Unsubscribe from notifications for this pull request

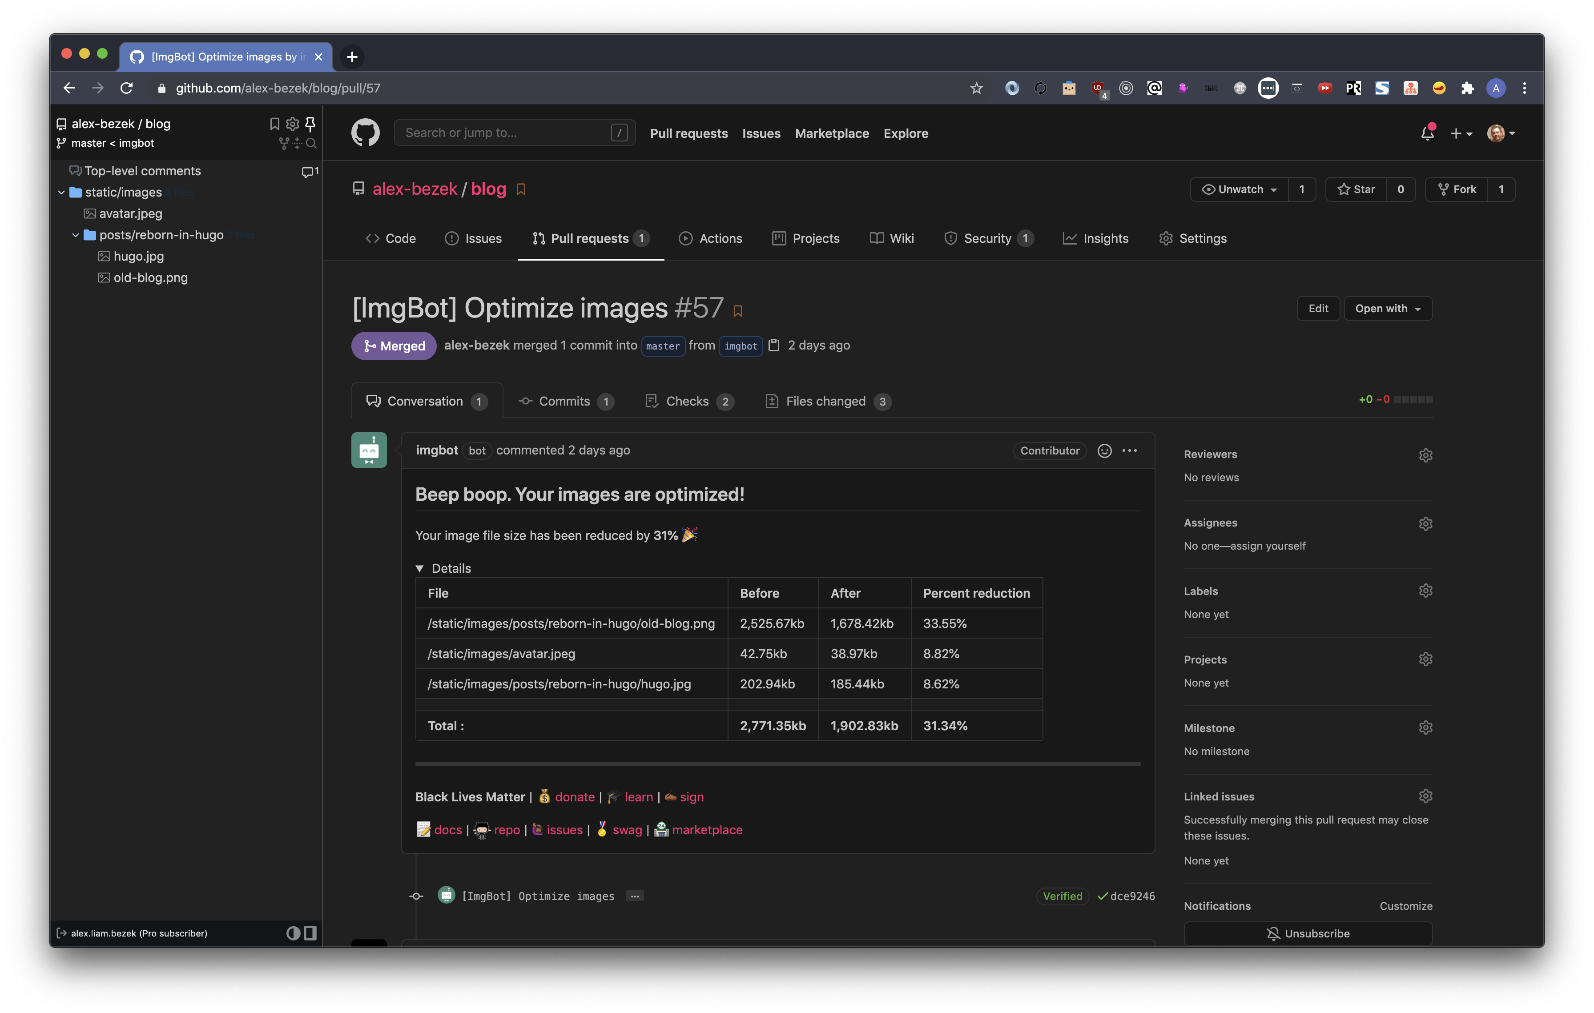coord(1308,933)
